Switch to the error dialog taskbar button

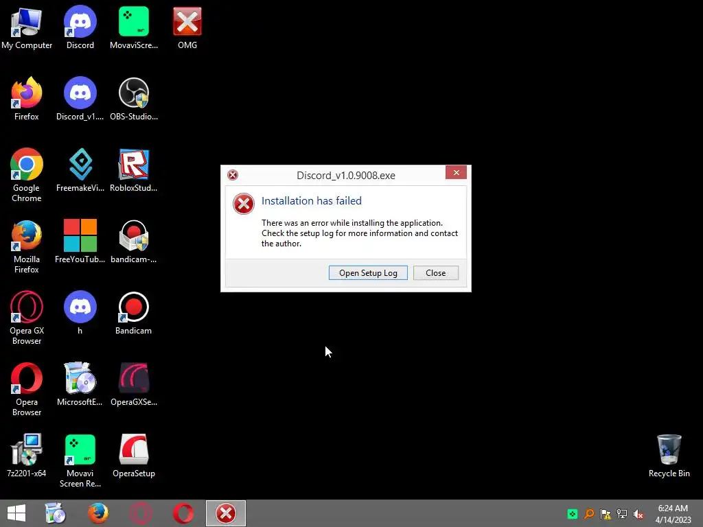point(225,513)
